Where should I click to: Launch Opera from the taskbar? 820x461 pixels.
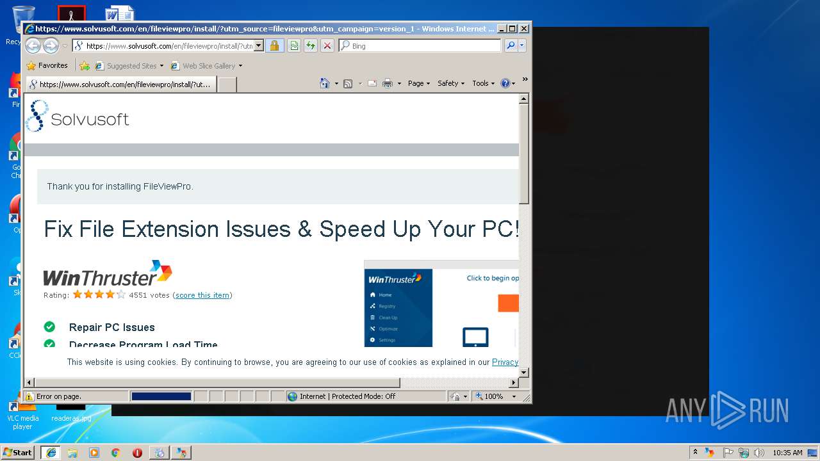coord(137,453)
